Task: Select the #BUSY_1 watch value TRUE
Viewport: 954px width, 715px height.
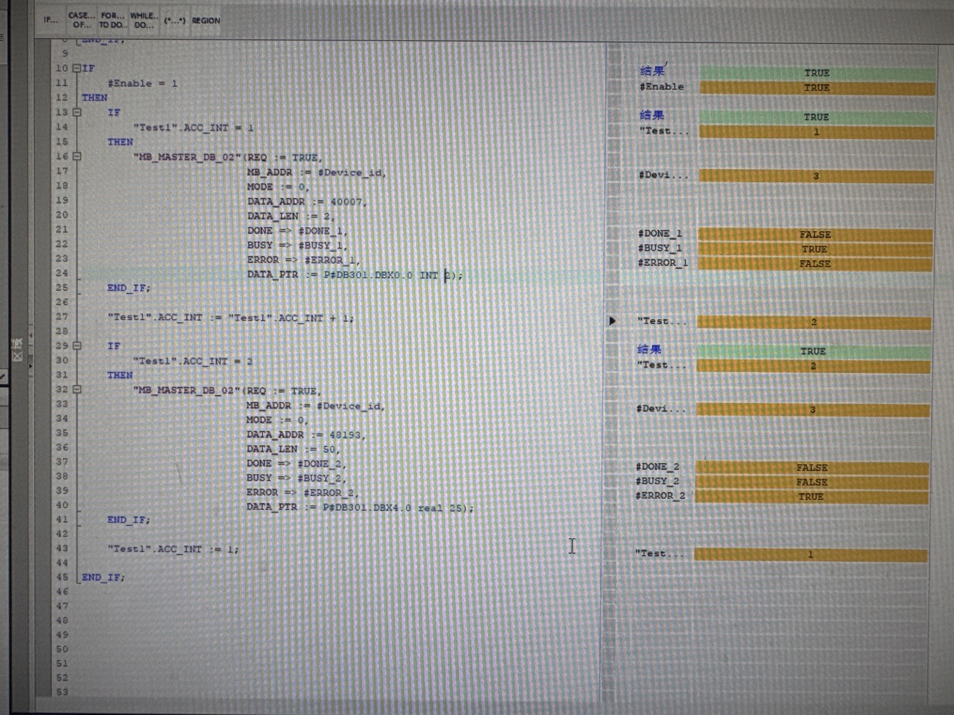Action: click(815, 249)
